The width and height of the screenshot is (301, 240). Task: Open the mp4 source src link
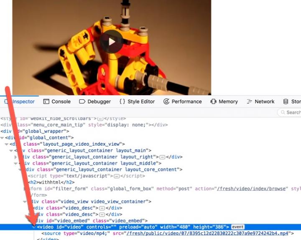click(x=207, y=233)
